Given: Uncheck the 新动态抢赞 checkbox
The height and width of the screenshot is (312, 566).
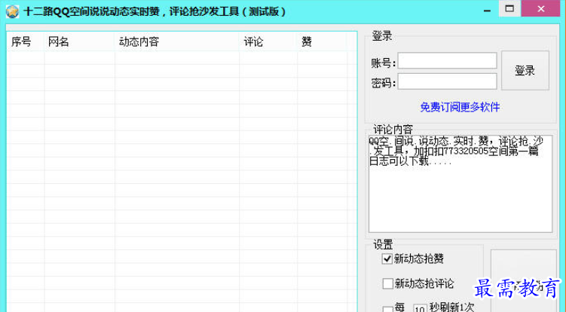Looking at the screenshot, I should pyautogui.click(x=387, y=258).
